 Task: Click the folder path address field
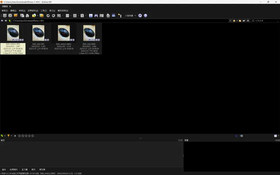click(121, 21)
